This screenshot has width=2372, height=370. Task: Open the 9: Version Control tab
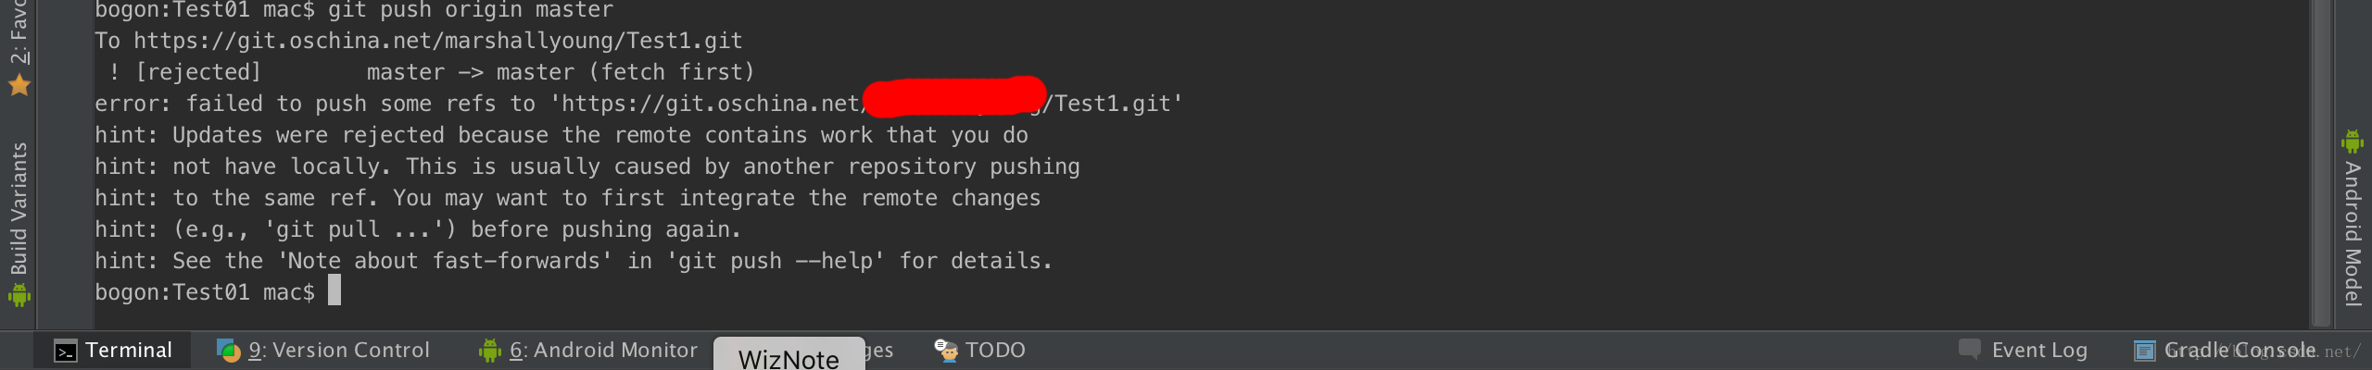(323, 351)
